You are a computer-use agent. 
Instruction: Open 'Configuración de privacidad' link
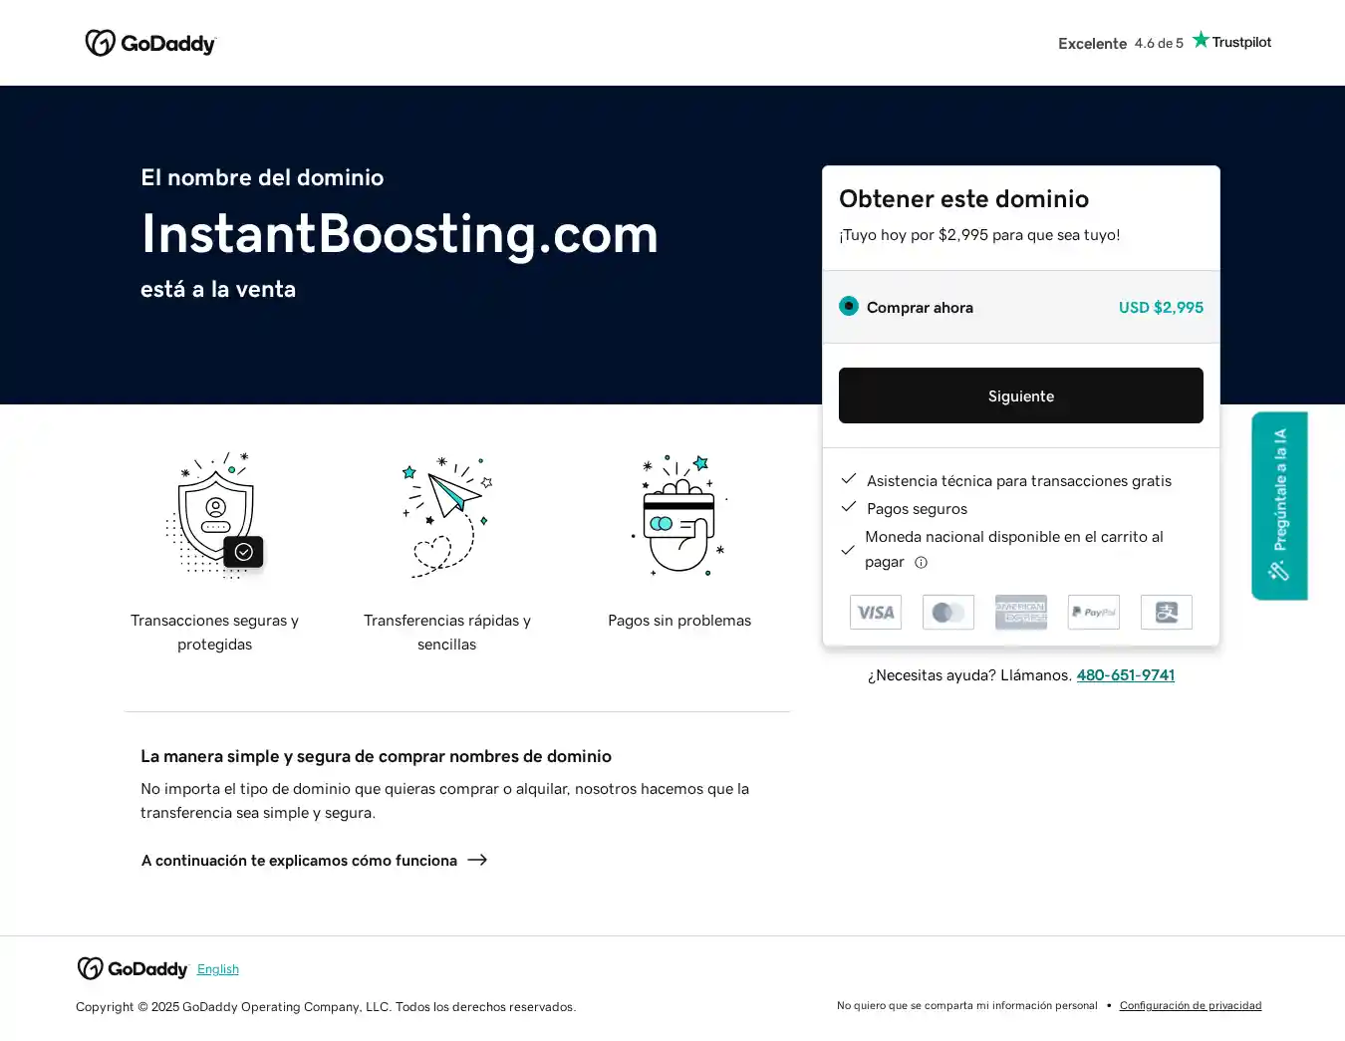tap(1190, 1006)
